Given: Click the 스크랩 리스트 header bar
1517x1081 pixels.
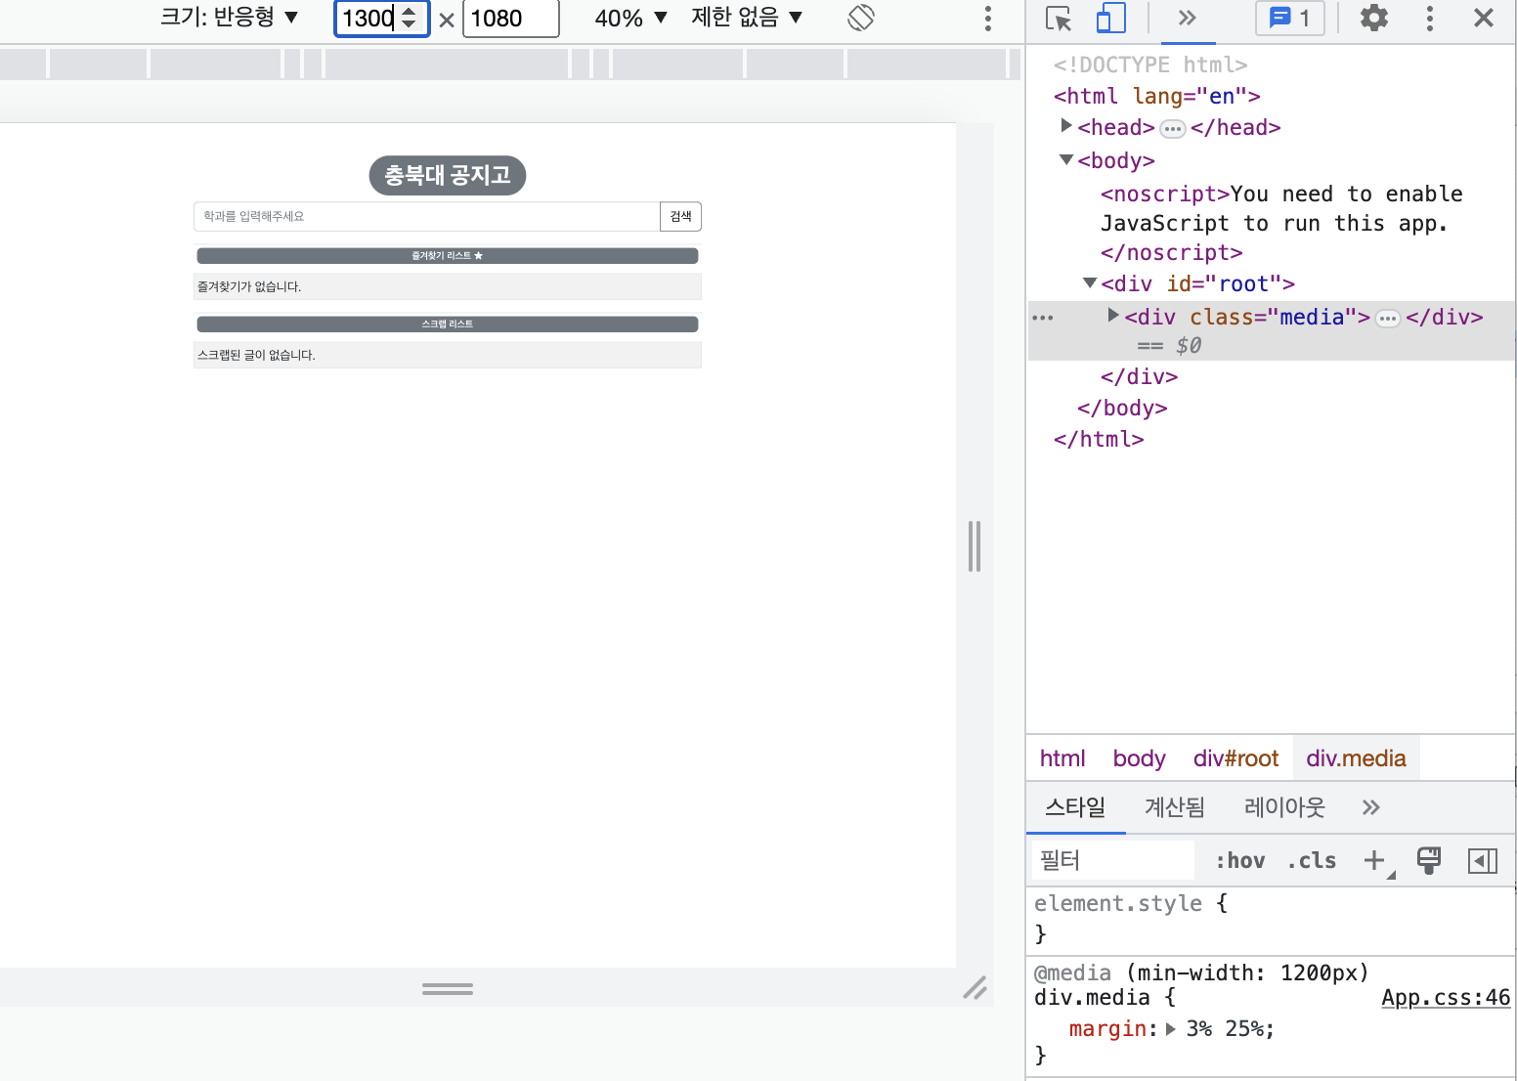Looking at the screenshot, I should pyautogui.click(x=448, y=324).
